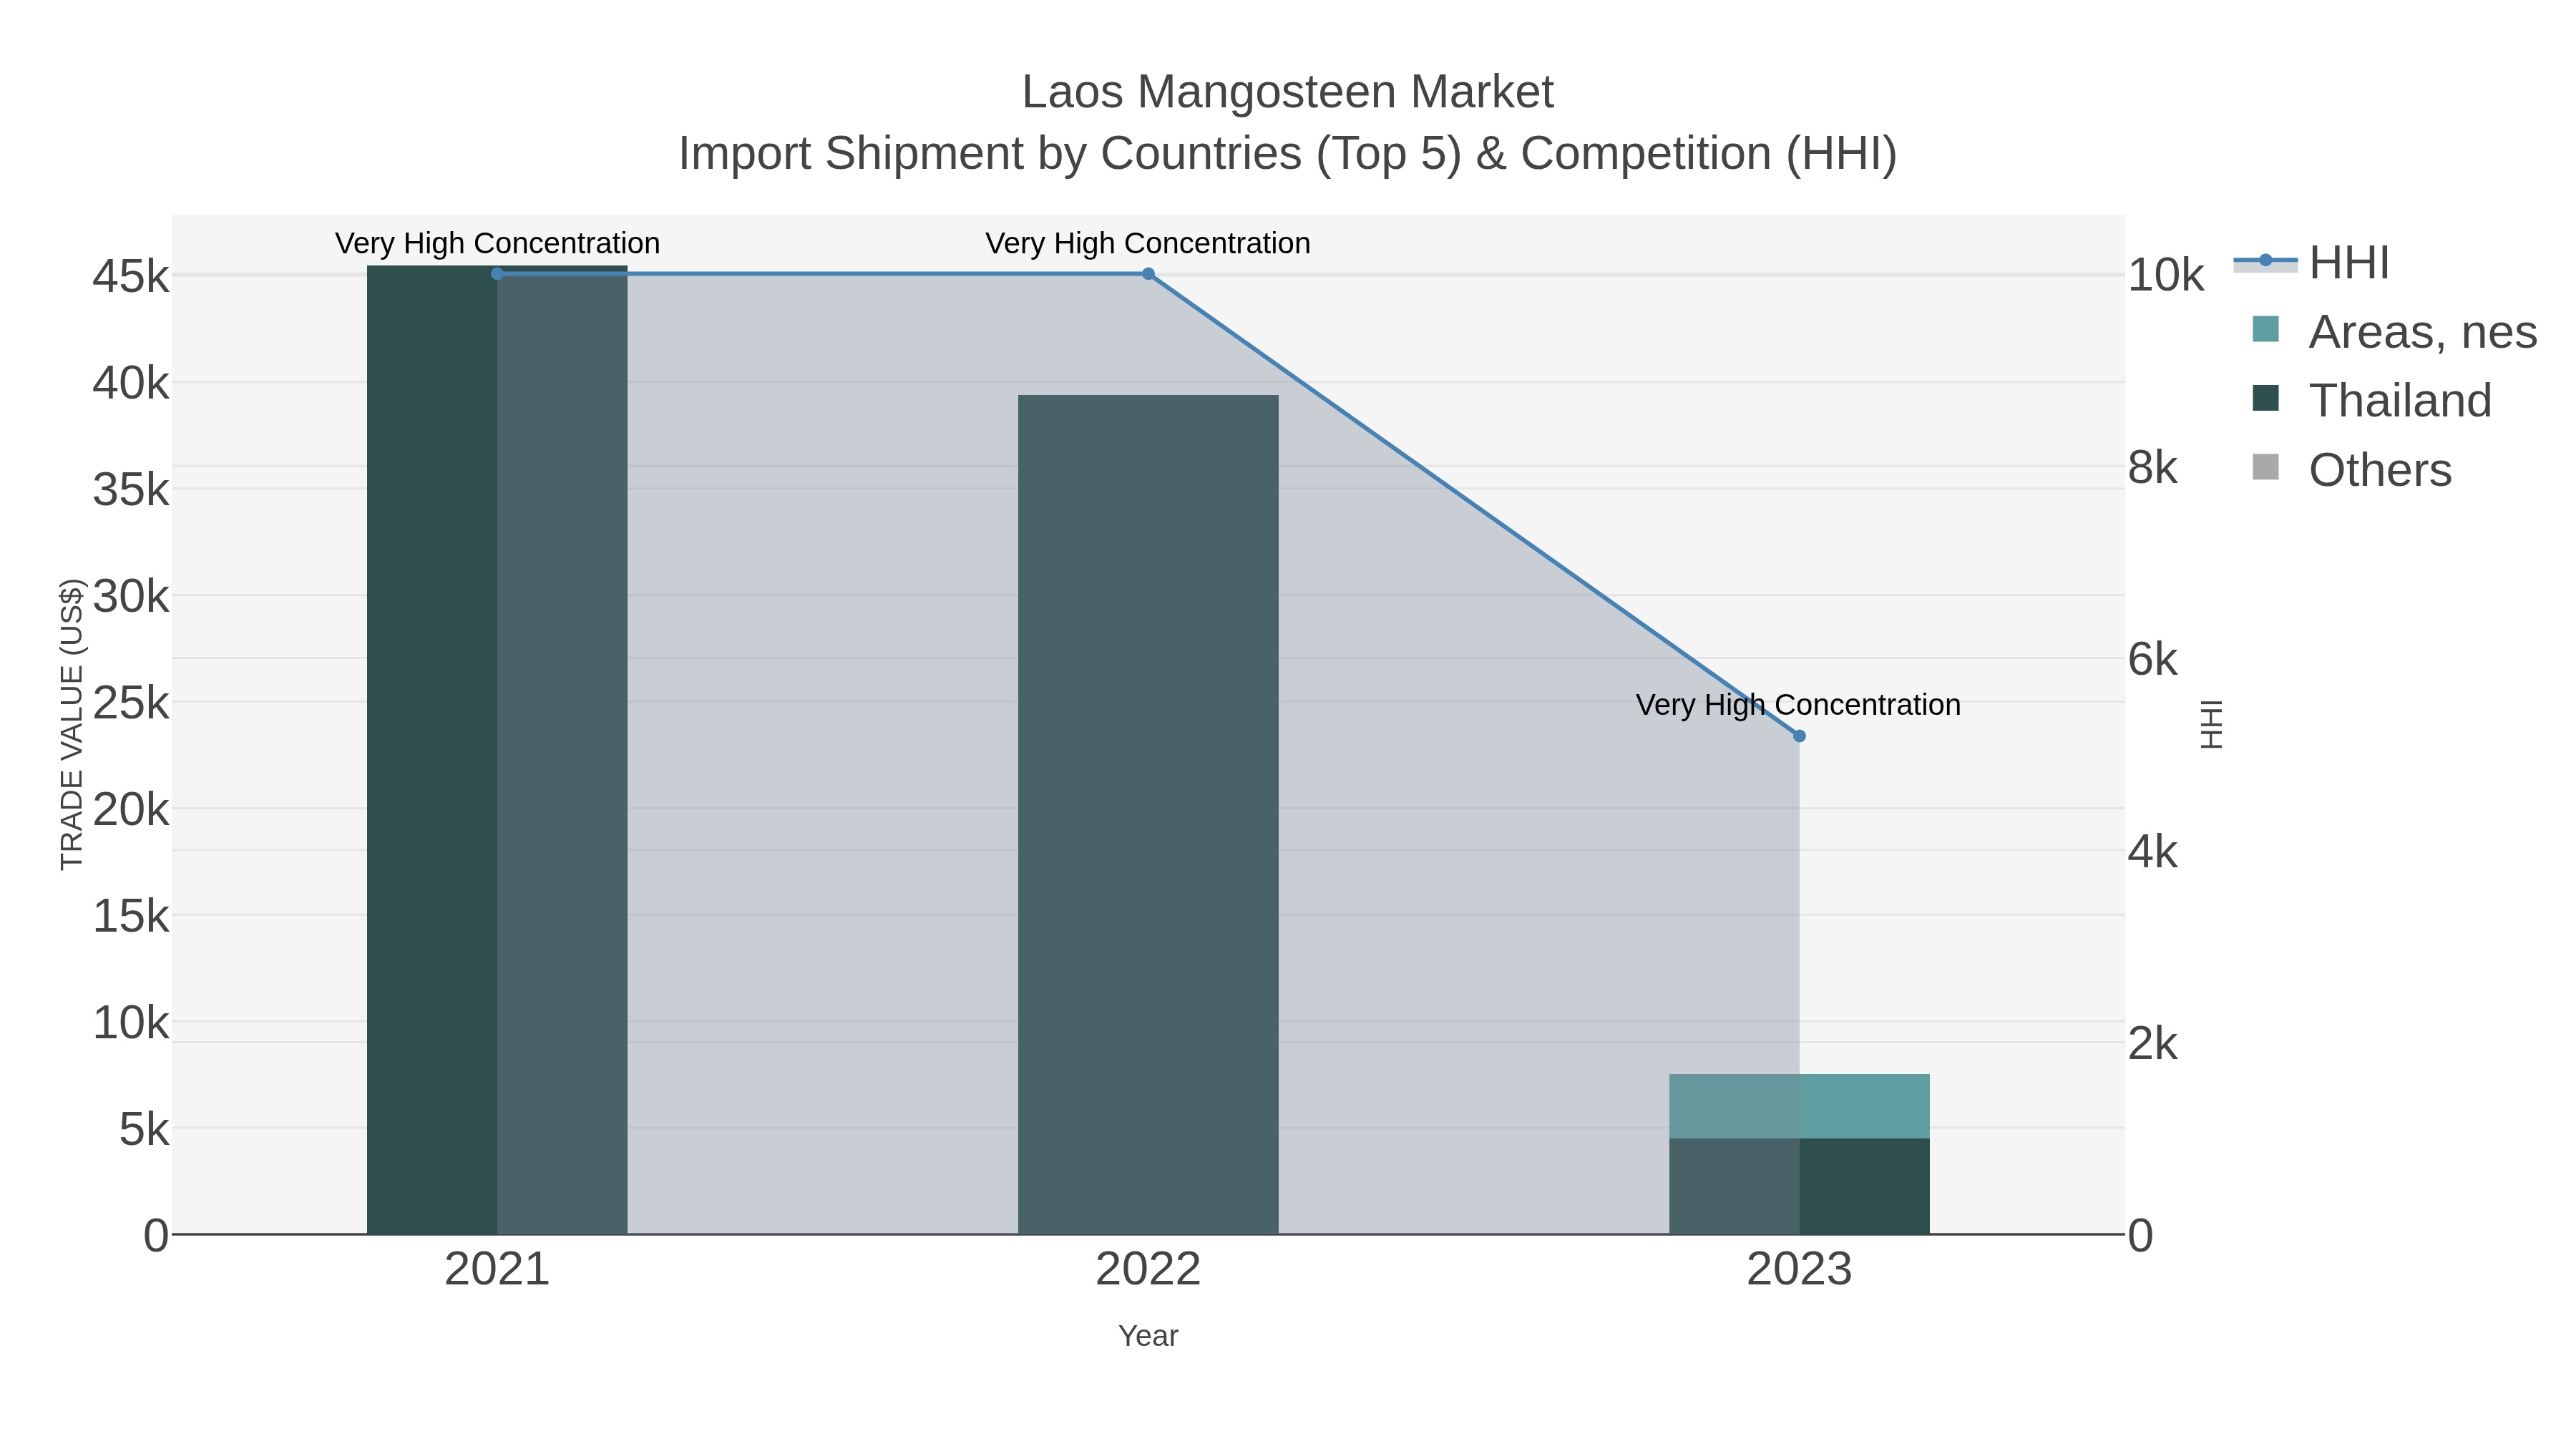Click the 5k left axis tick
The height and width of the screenshot is (1449, 2576).
click(x=144, y=1130)
